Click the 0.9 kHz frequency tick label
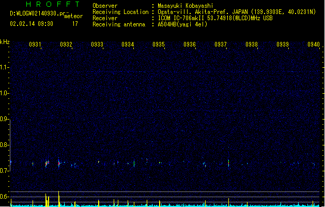 click(4, 119)
